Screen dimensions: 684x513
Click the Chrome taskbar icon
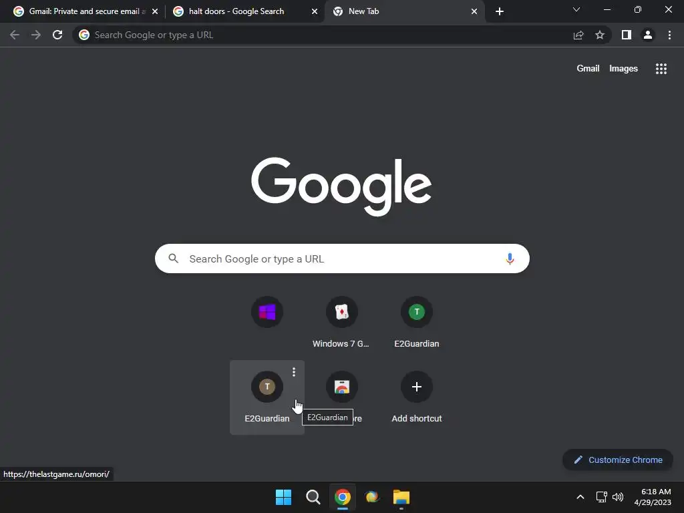coord(343,497)
